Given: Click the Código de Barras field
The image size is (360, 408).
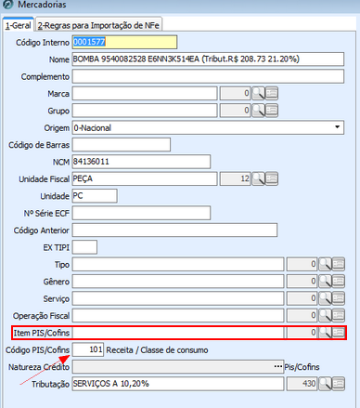Looking at the screenshot, I should click(122, 145).
